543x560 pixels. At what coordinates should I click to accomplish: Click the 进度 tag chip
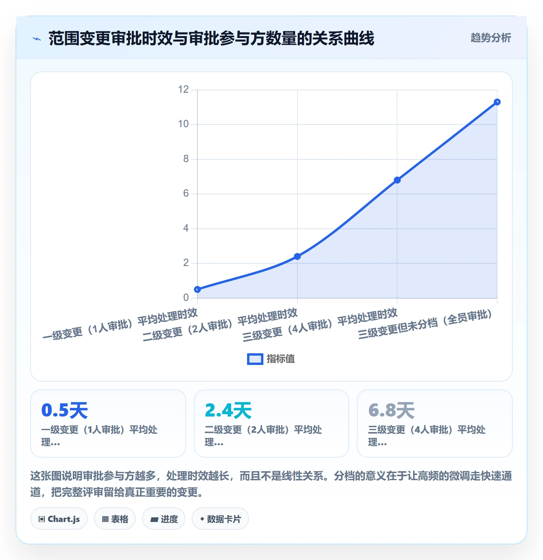[164, 519]
